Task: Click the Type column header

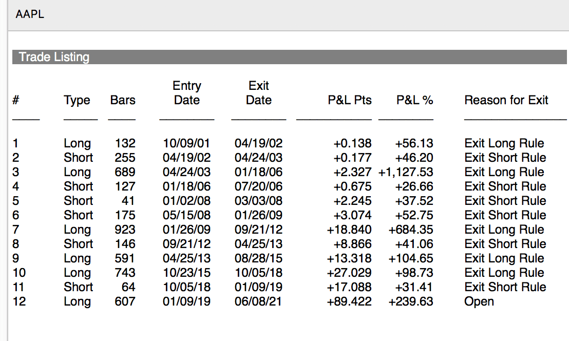Action: (x=77, y=100)
